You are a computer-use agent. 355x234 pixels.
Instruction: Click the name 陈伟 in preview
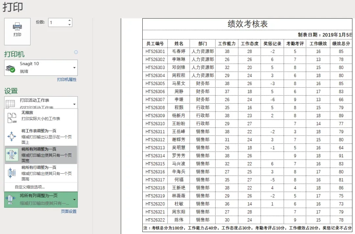pyautogui.click(x=179, y=220)
